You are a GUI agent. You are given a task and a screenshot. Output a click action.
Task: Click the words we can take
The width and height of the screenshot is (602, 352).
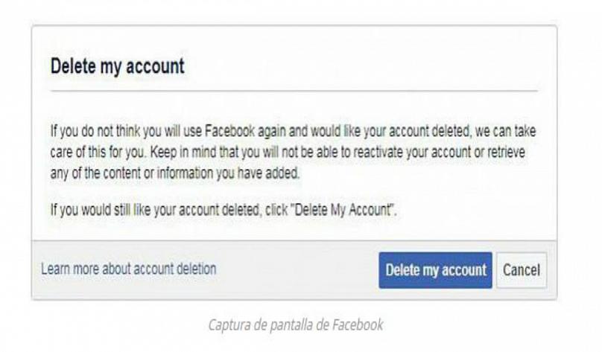[505, 131]
